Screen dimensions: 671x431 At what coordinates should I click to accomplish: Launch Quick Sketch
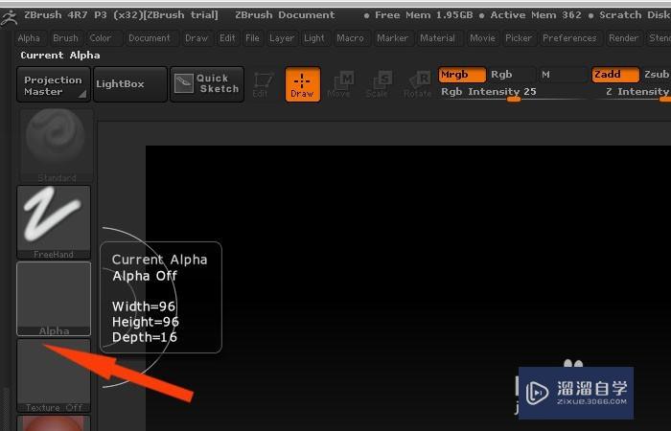(207, 84)
